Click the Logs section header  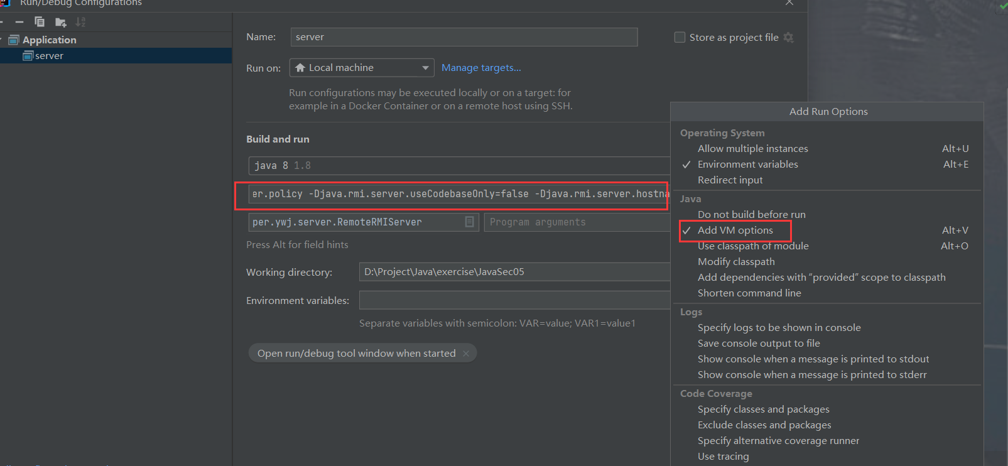click(691, 312)
